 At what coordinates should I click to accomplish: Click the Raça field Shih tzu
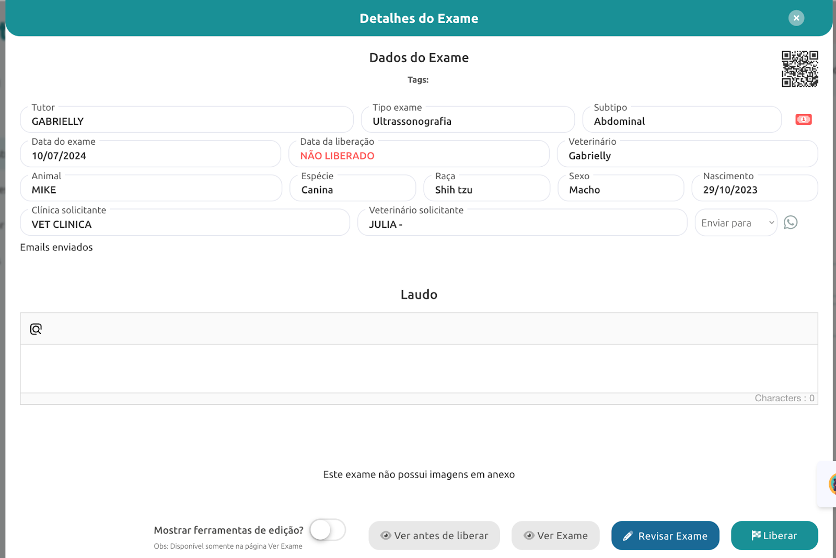pos(486,188)
